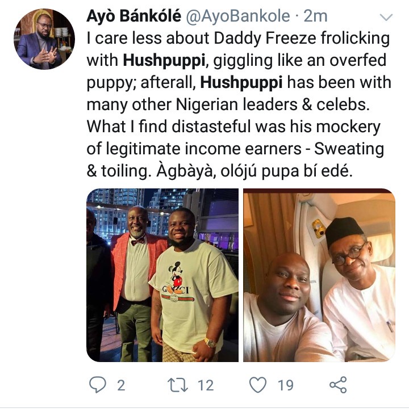This screenshot has height=412, width=409.
Task: Click the like count showing 19
Action: click(x=285, y=386)
